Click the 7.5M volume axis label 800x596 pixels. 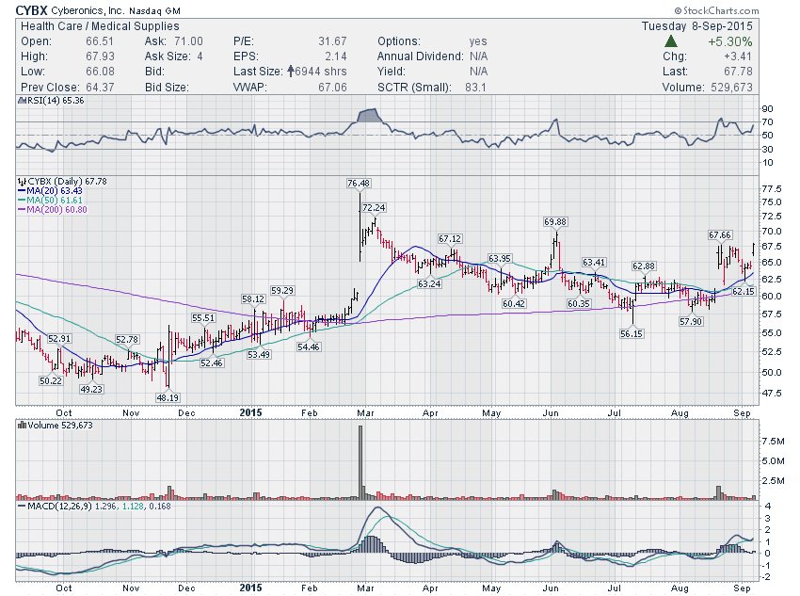point(773,442)
